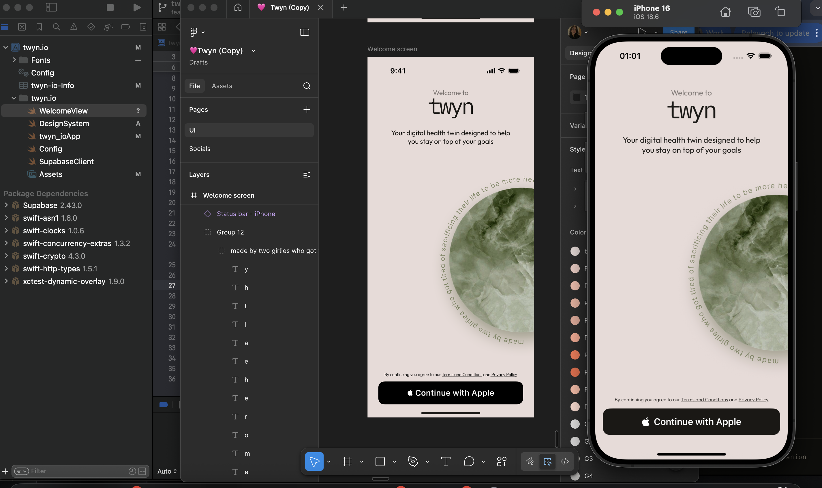This screenshot has width=822, height=488.
Task: Toggle the Xcode navigator sidebar
Action: tap(51, 7)
